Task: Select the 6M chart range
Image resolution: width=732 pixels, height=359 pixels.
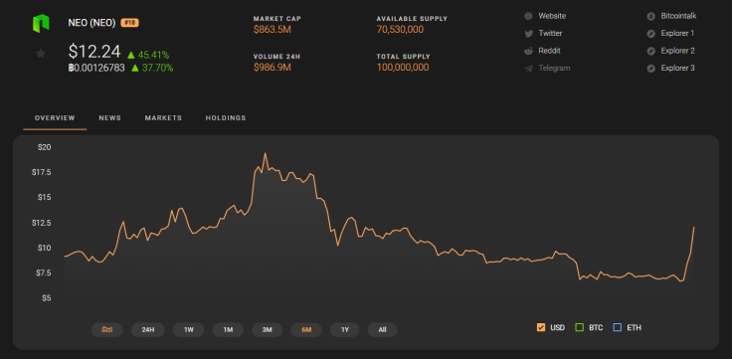Action: pos(306,329)
